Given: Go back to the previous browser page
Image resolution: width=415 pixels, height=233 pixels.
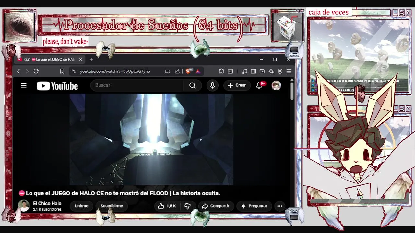Looking at the screenshot, I should tap(18, 71).
